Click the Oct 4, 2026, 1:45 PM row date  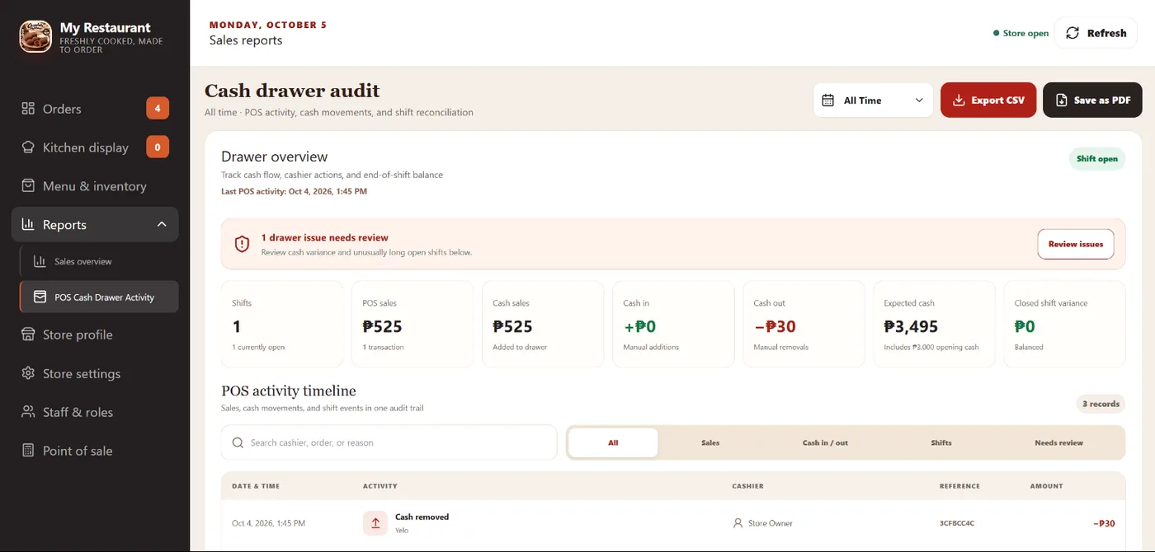268,523
